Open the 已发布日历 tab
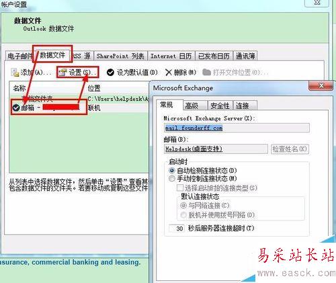The height and width of the screenshot is (283, 336). point(214,56)
